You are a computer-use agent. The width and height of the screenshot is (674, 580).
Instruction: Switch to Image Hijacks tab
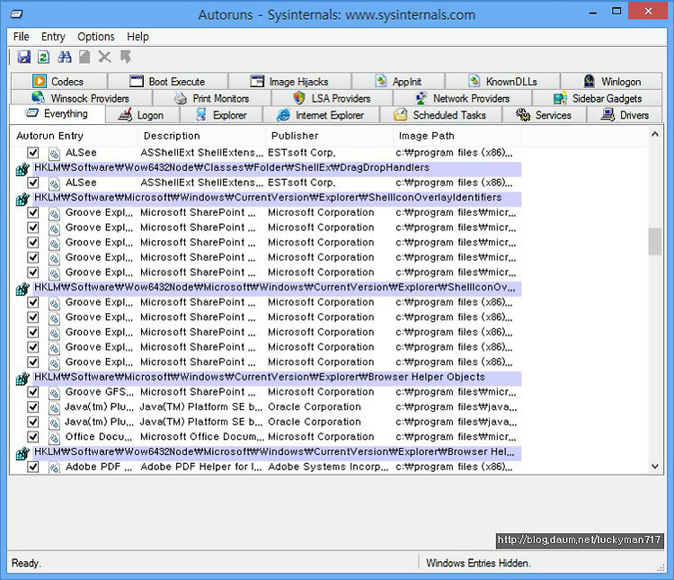290,81
